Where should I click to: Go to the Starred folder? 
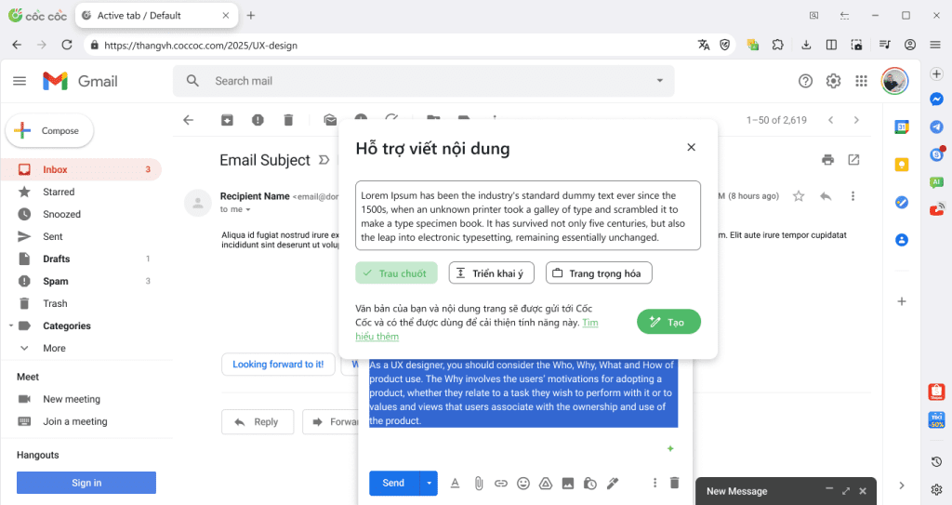pos(59,192)
